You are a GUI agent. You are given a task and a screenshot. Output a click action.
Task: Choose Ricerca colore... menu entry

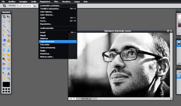pyautogui.click(x=58, y=57)
